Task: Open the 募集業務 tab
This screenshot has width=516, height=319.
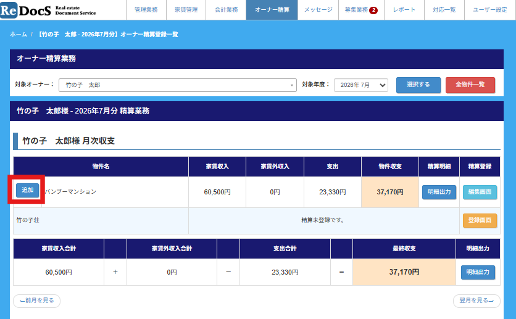Action: 361,10
